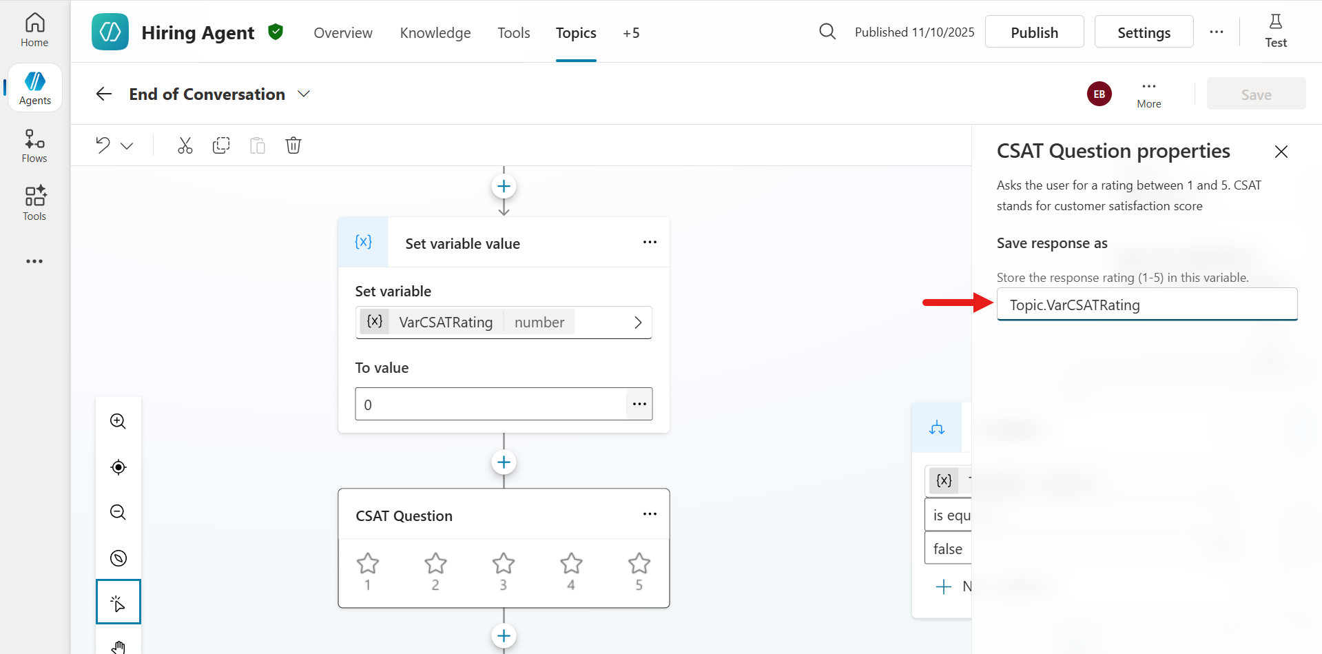Switch to the Knowledge tab
The image size is (1322, 654).
(x=435, y=33)
